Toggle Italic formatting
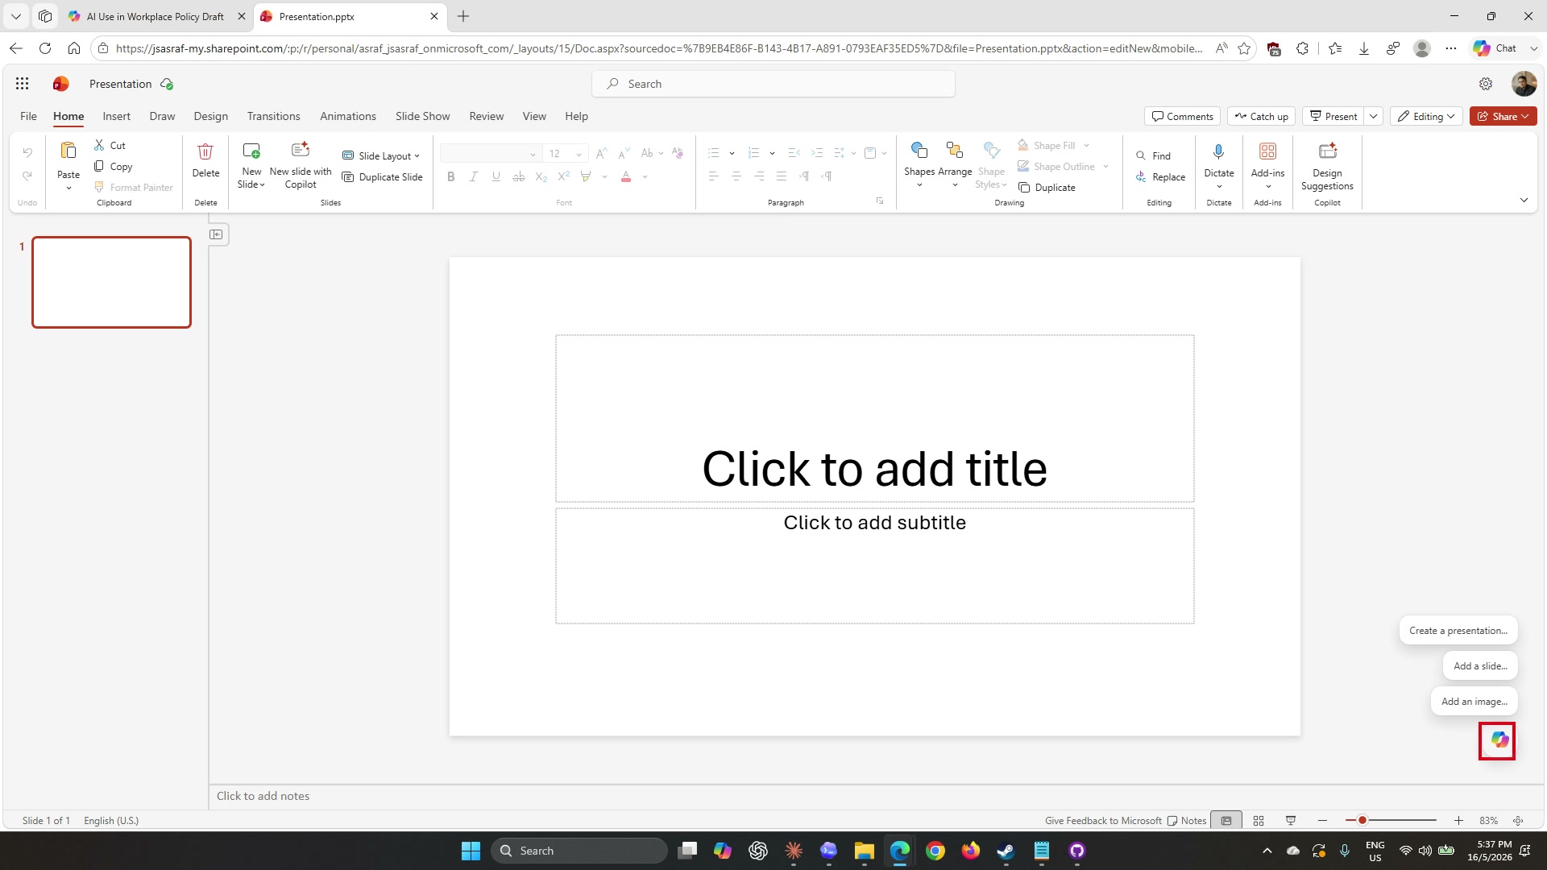This screenshot has width=1547, height=870. point(474,176)
